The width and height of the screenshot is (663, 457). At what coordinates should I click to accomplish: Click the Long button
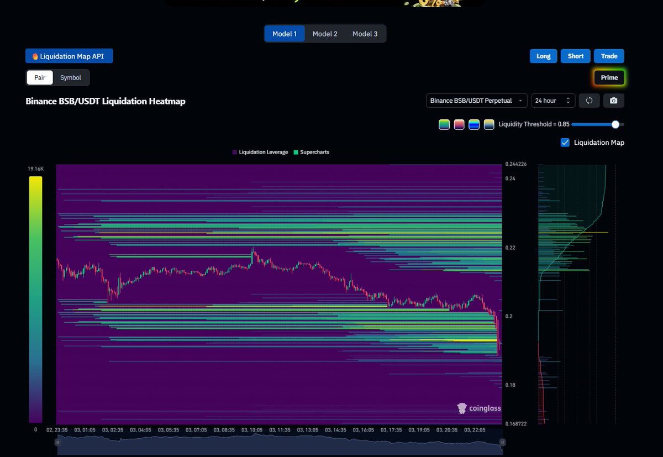[x=543, y=56]
